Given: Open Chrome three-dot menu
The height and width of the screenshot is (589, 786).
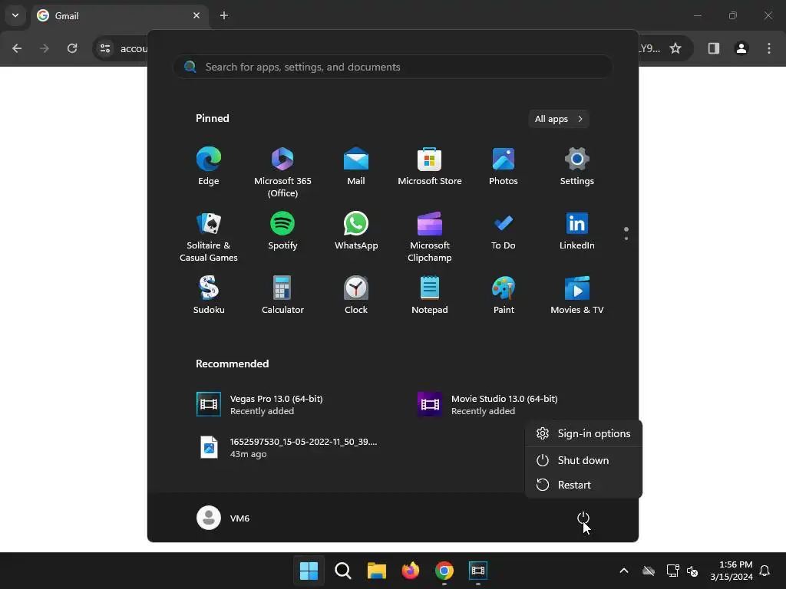Looking at the screenshot, I should pyautogui.click(x=769, y=48).
